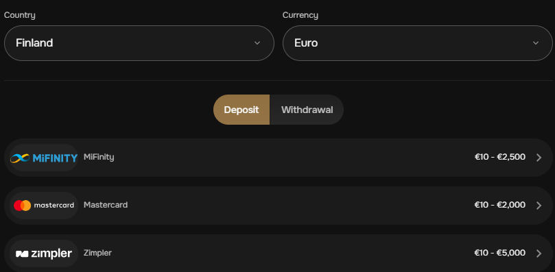Open Mastercard details via right chevron
This screenshot has height=272, width=555.
pyautogui.click(x=539, y=206)
